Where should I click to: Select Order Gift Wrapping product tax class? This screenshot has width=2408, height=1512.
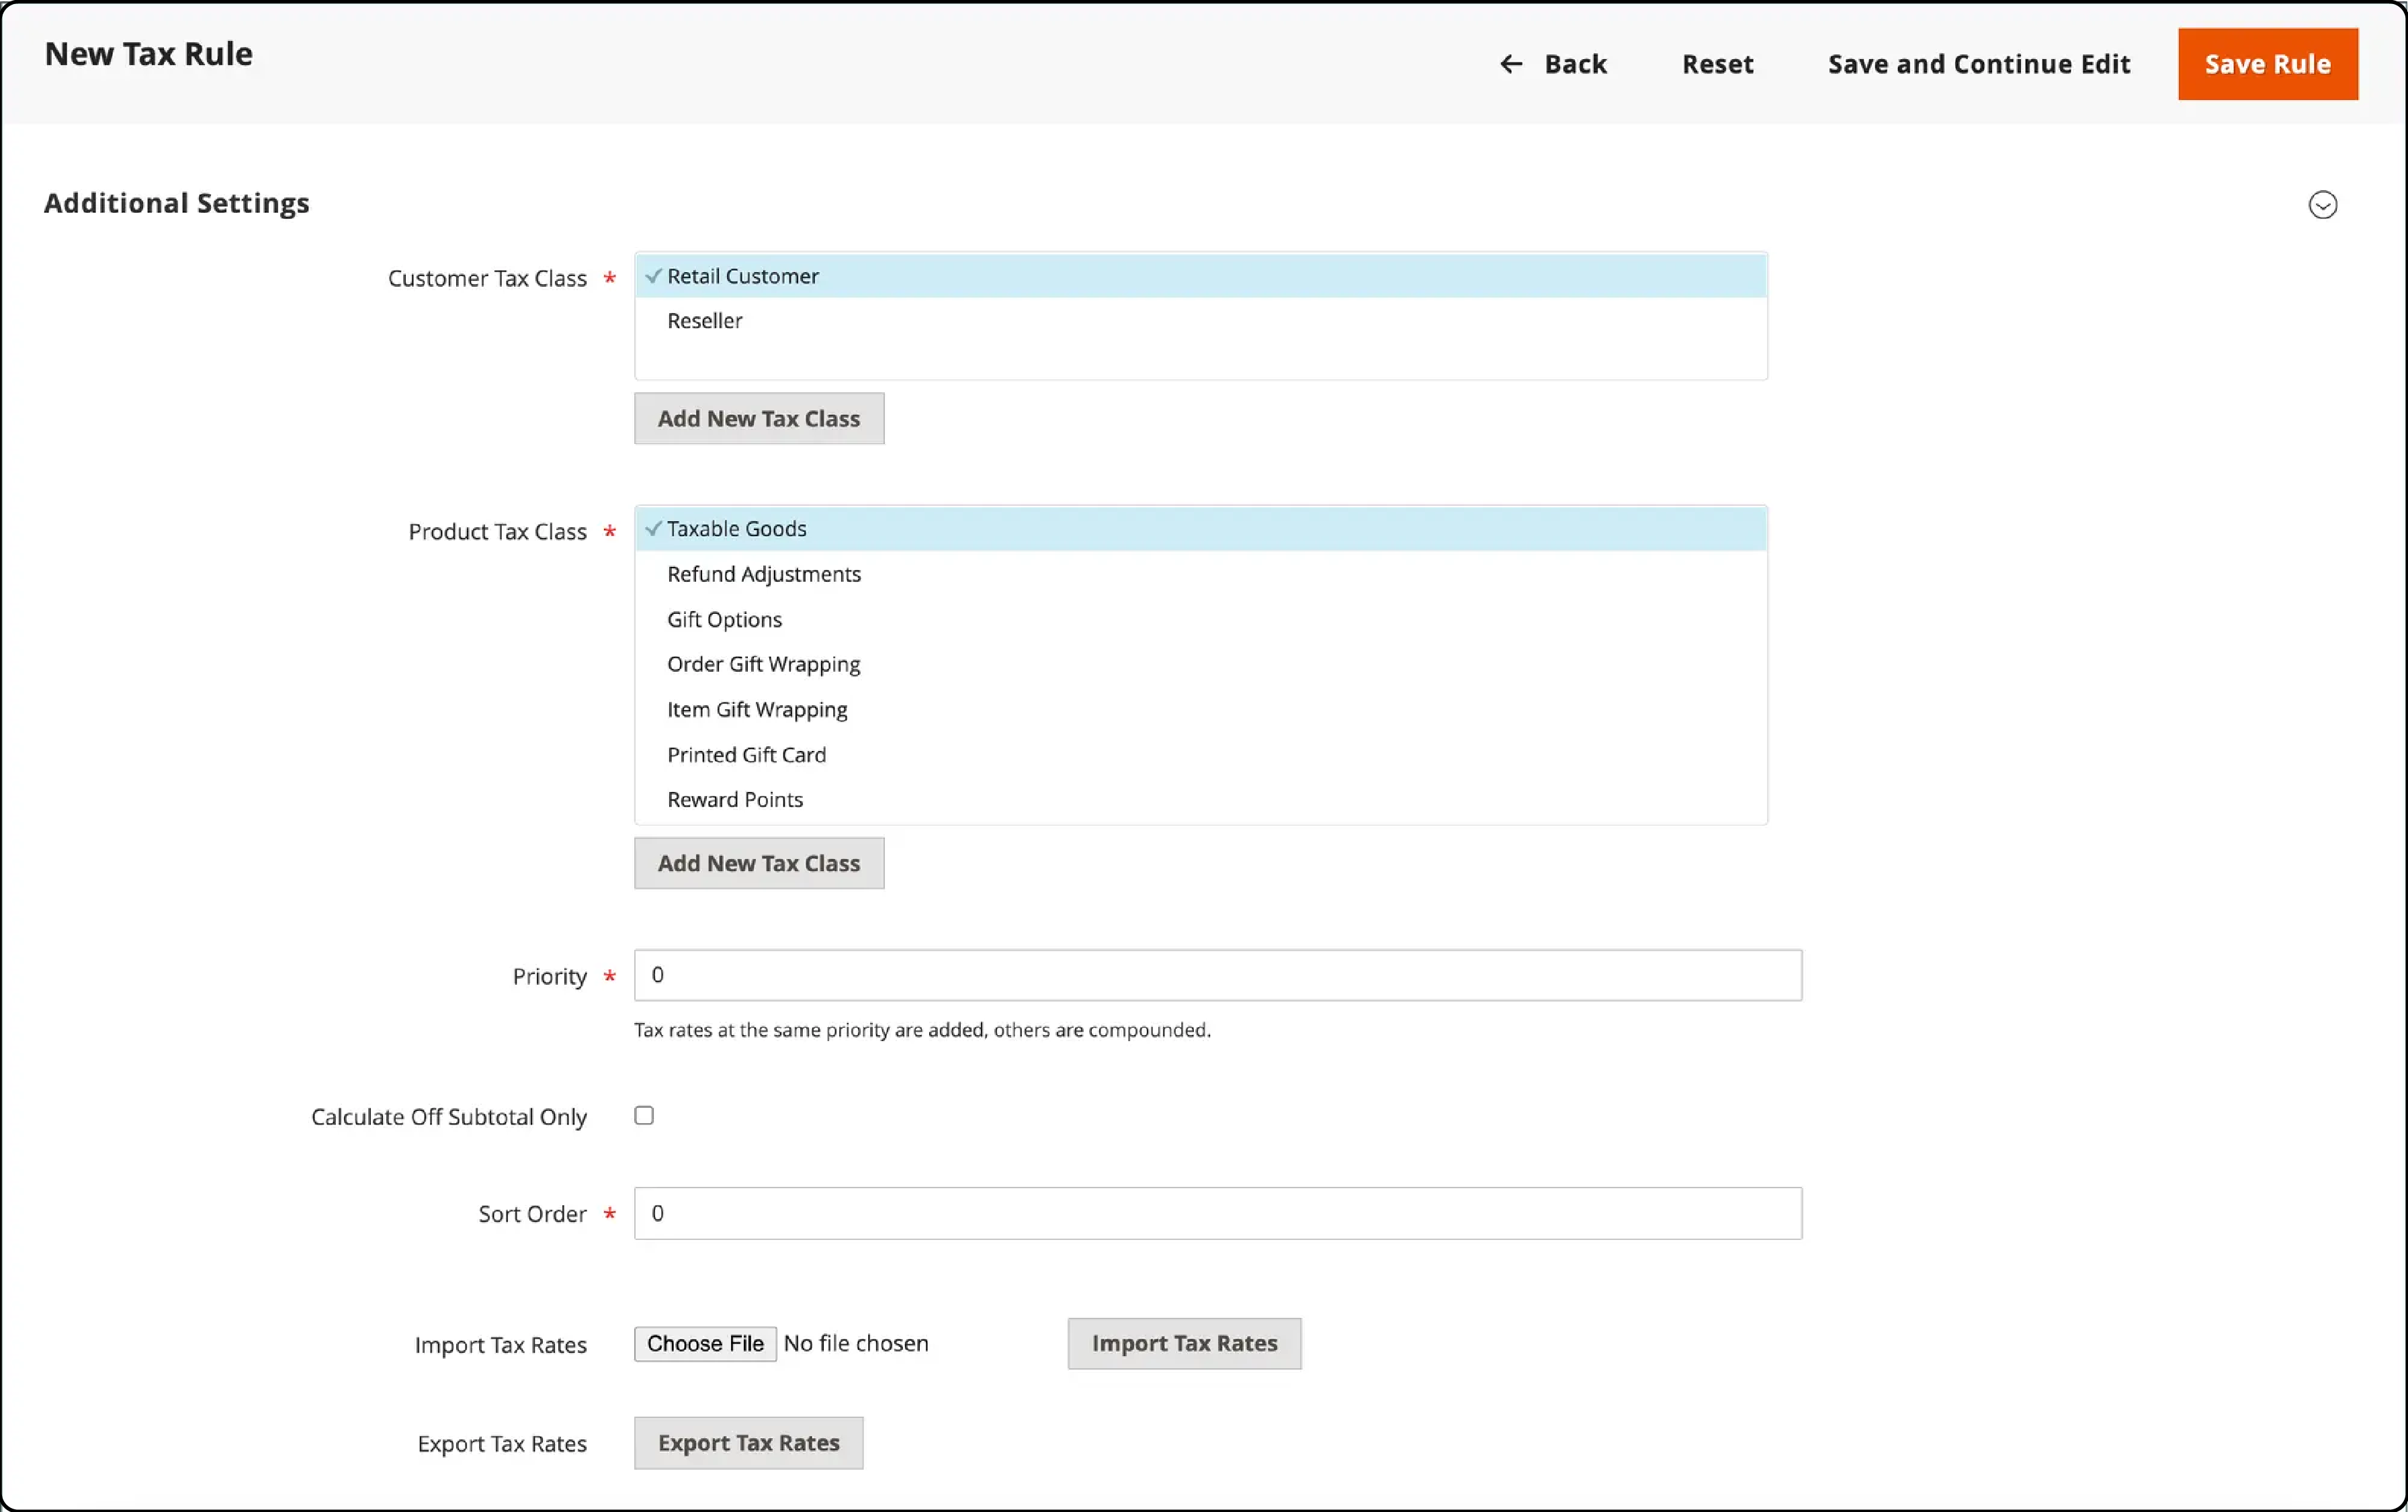(x=765, y=664)
